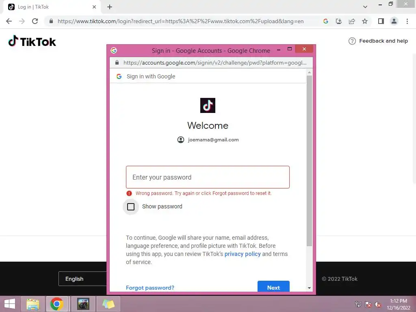Click the popup scroll up arrow
The image size is (416, 312).
point(309,72)
